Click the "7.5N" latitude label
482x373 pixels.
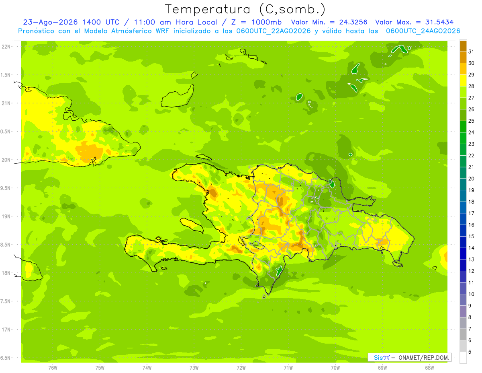coord(6,301)
